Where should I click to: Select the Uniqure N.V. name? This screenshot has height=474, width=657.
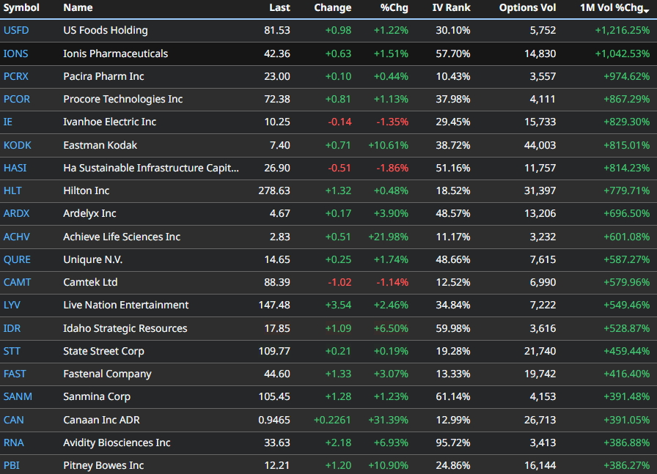(x=93, y=259)
